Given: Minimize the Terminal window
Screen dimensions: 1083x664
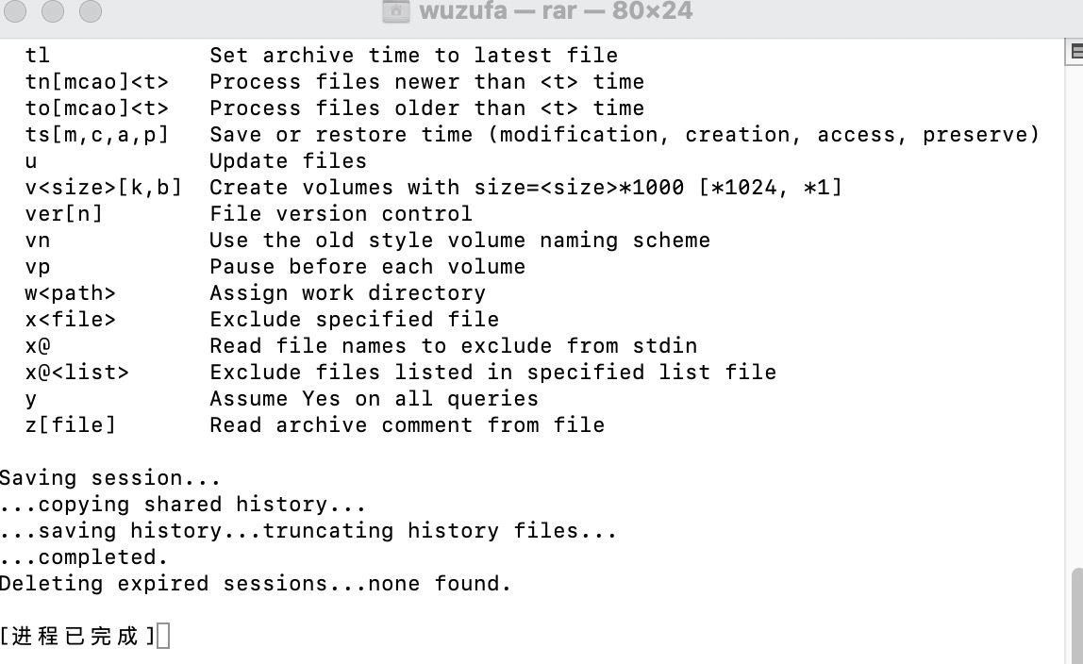Looking at the screenshot, I should pyautogui.click(x=53, y=11).
